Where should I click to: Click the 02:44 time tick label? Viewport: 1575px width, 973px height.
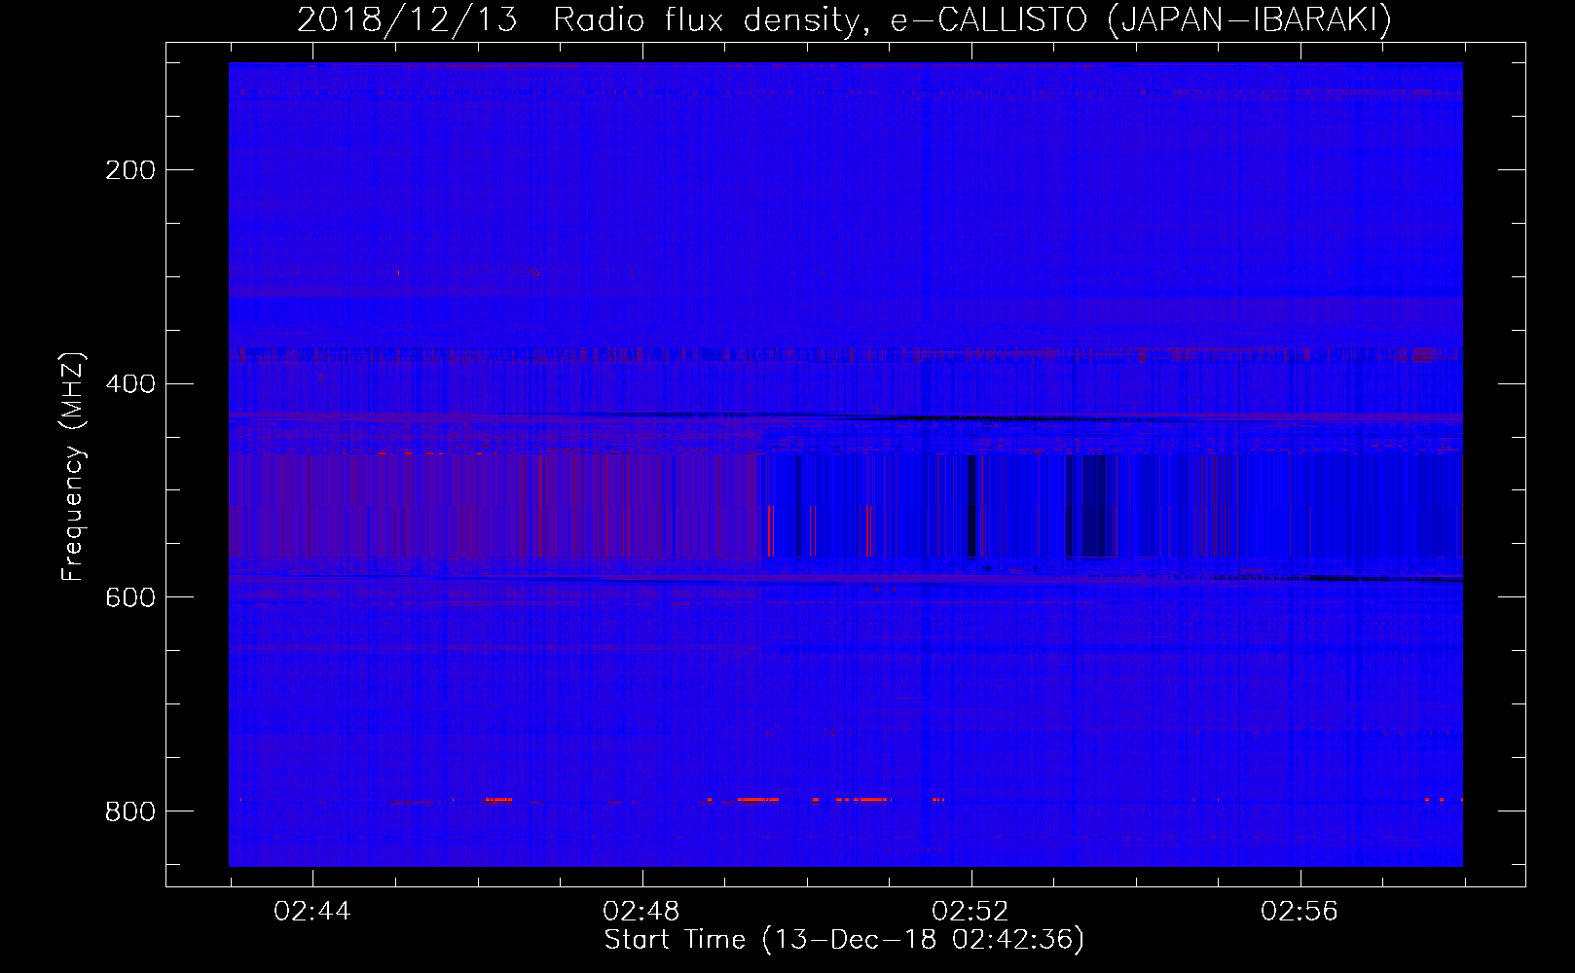click(x=312, y=912)
